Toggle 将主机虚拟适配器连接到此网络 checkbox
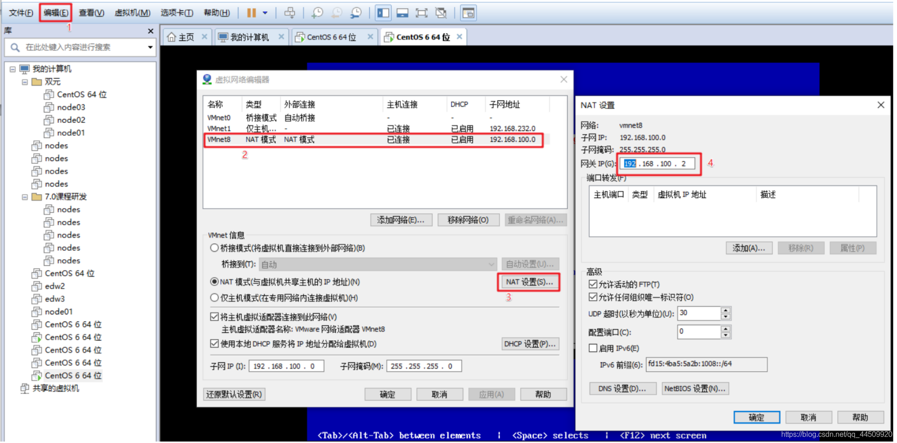897x443 pixels. click(214, 316)
